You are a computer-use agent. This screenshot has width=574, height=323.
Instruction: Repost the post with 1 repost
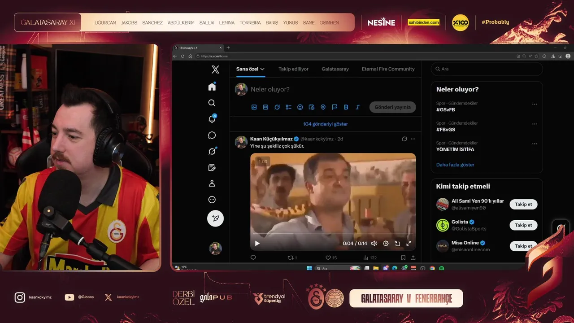coord(292,258)
